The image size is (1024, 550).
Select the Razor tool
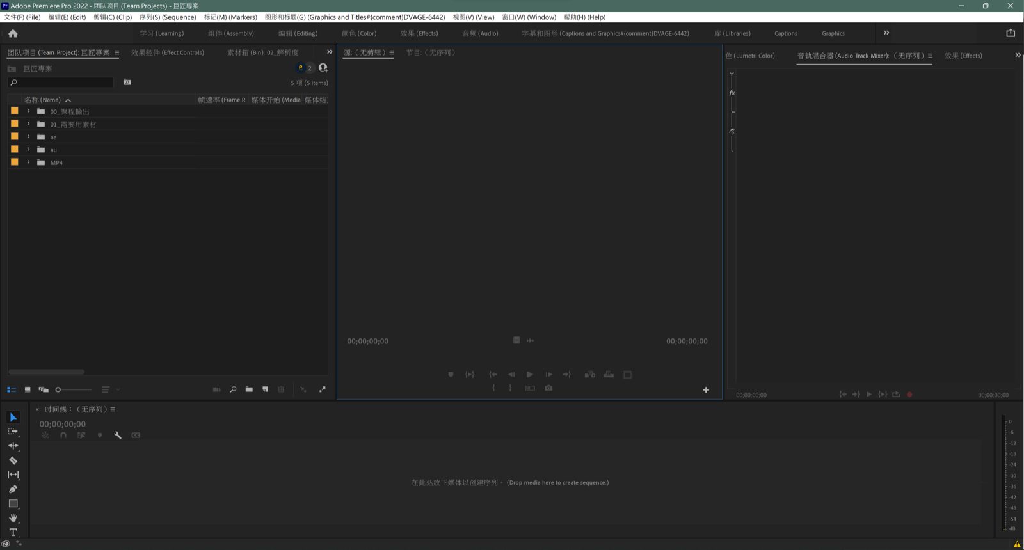[13, 460]
